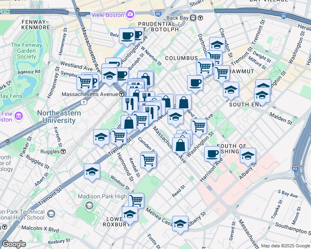Click the Malcolm X Blvd street label
The height and width of the screenshot is (249, 311).
click(40, 229)
